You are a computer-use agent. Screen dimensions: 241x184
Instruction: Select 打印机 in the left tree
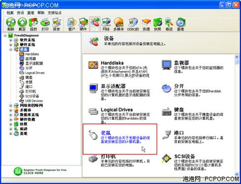point(30,91)
